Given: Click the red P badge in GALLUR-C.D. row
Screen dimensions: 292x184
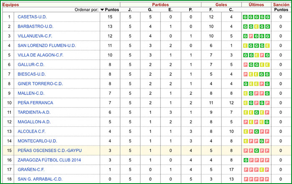Looking at the screenshot, I should (246, 65).
